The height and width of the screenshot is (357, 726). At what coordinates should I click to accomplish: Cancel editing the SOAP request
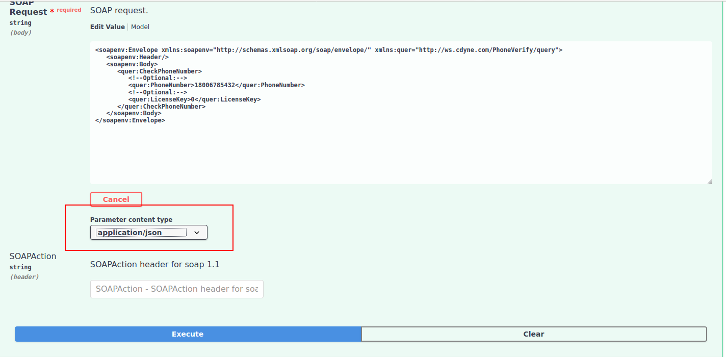coord(116,199)
